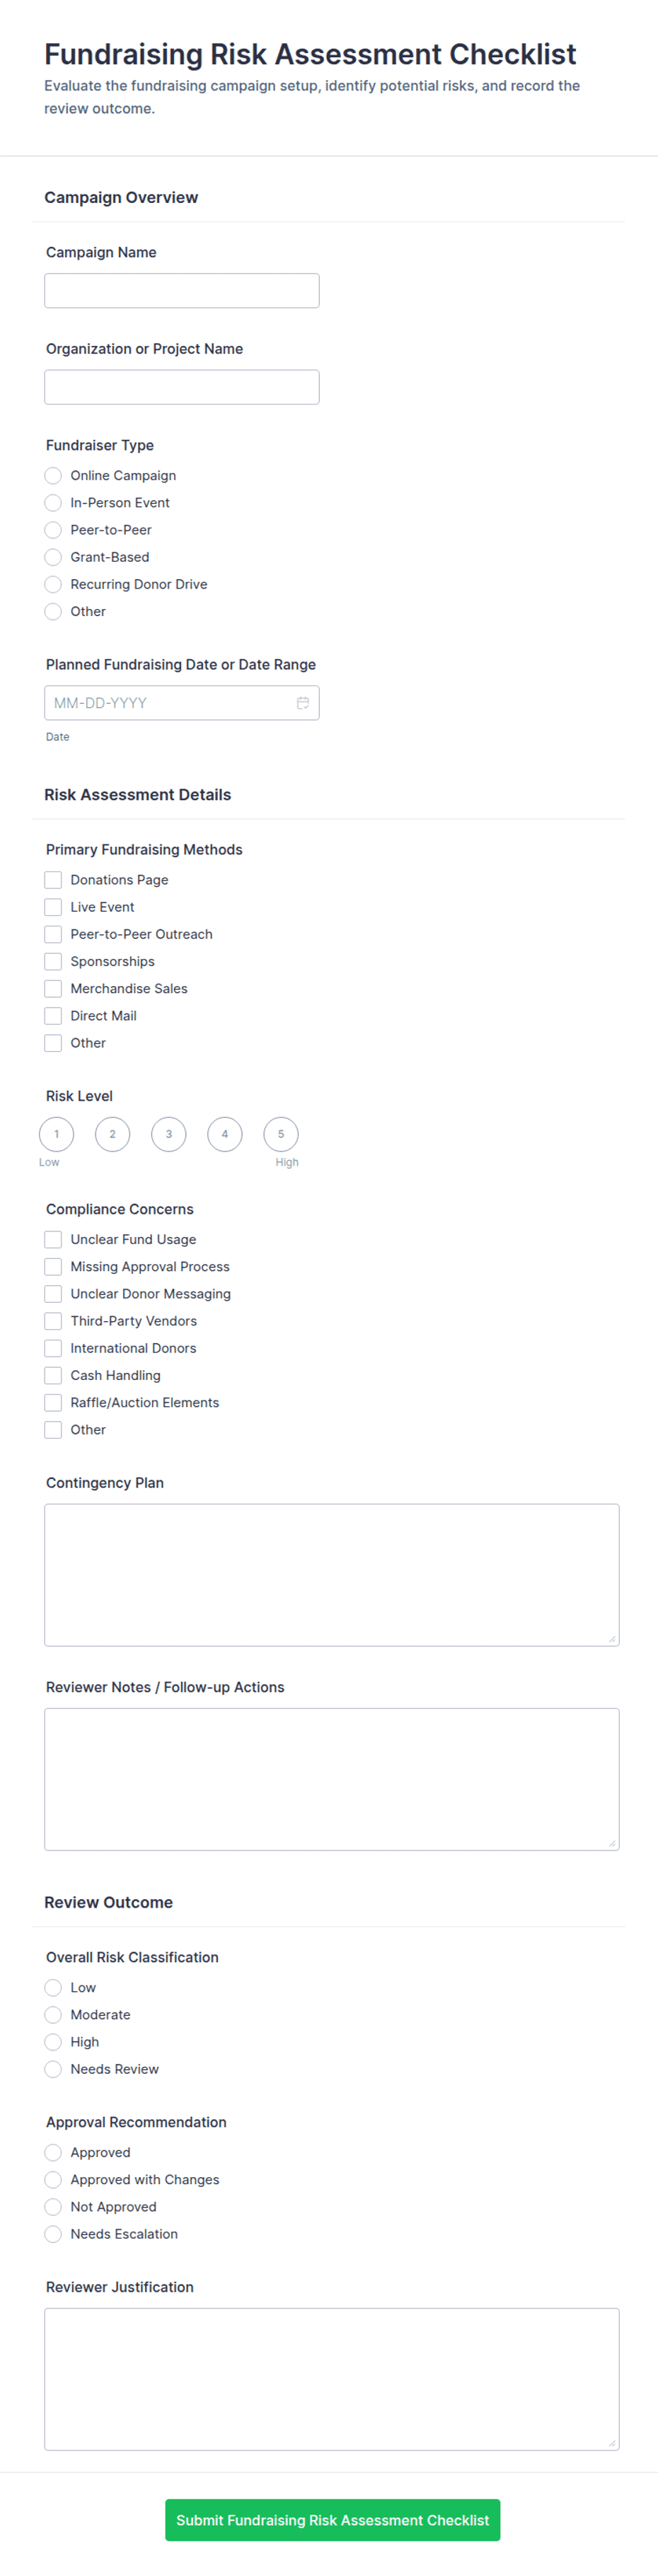Click into the Contingency Plan textarea
The height and width of the screenshot is (2576, 658).
(x=332, y=1575)
